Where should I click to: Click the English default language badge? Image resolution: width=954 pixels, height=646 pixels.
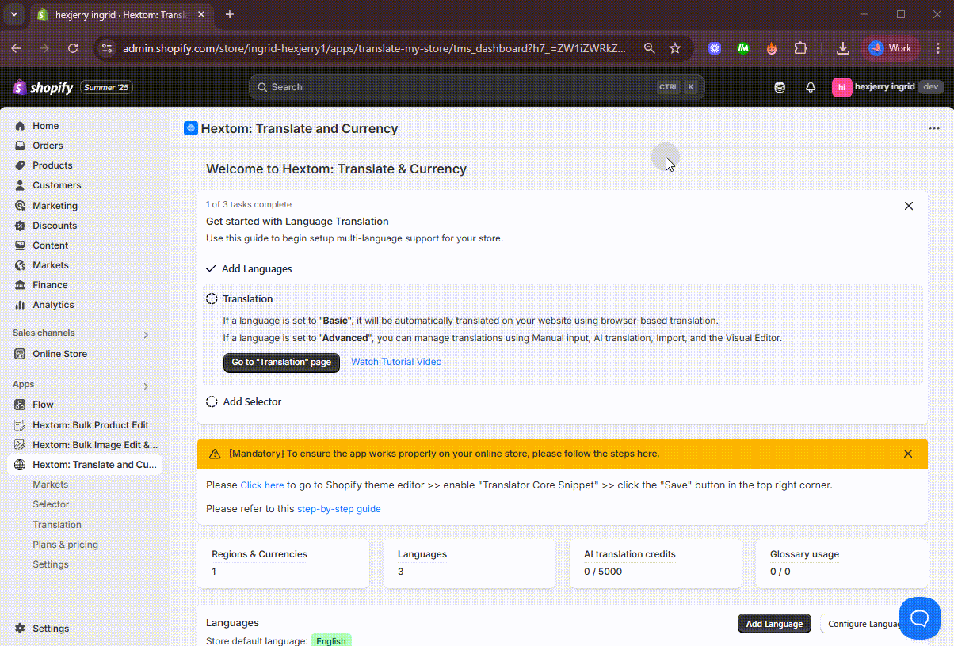pyautogui.click(x=331, y=640)
